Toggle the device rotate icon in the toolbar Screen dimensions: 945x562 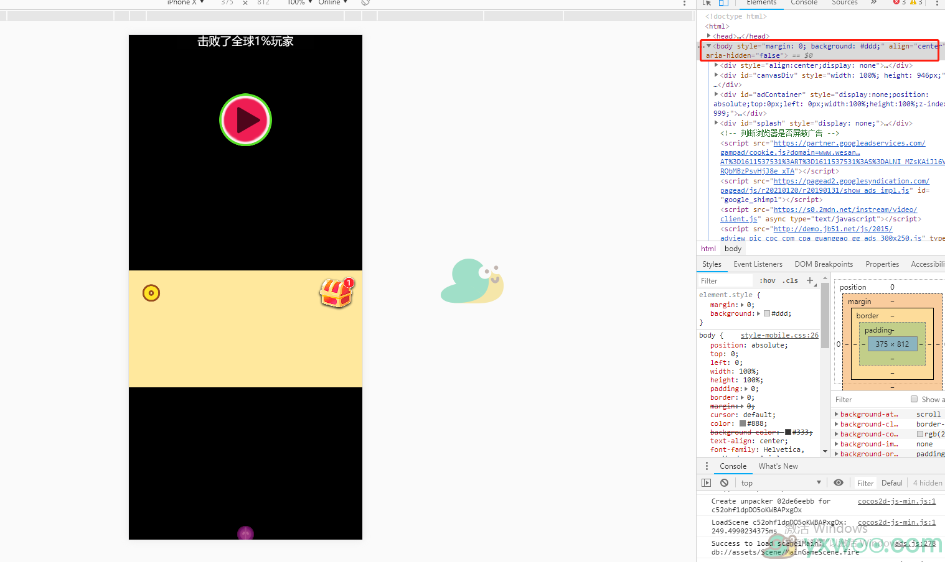click(x=365, y=2)
